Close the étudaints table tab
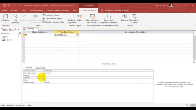Image resolution: width=196 pixels, height=110 pixels. coord(36,29)
